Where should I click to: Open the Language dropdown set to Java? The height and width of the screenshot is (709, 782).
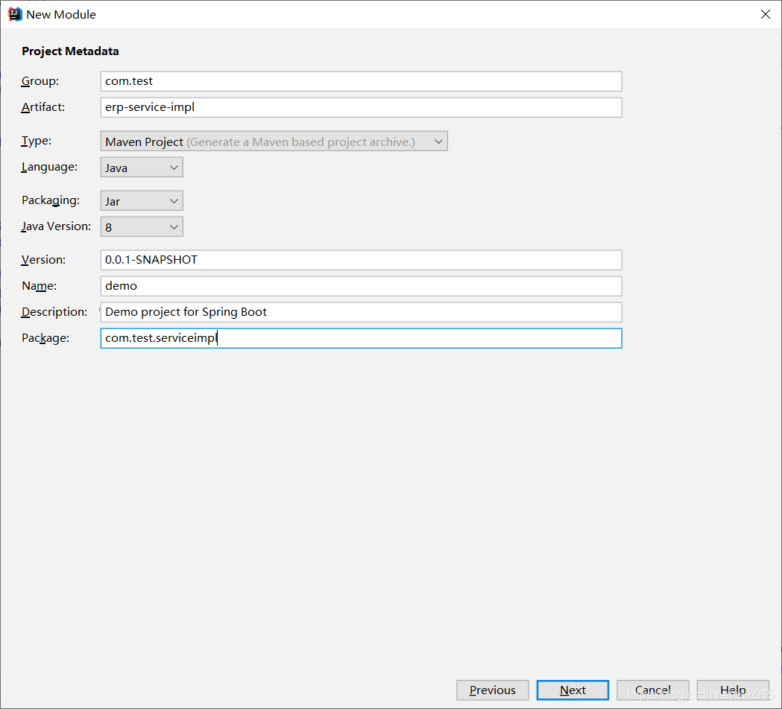[x=142, y=168]
